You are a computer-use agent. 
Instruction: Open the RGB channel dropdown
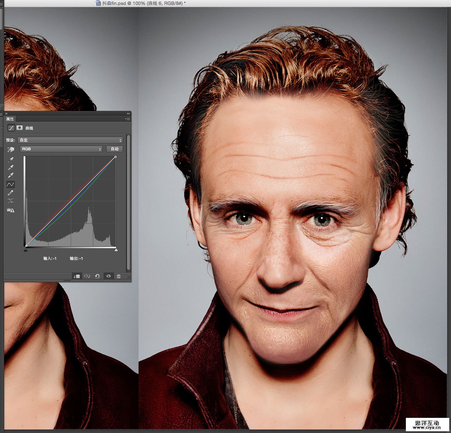61,149
